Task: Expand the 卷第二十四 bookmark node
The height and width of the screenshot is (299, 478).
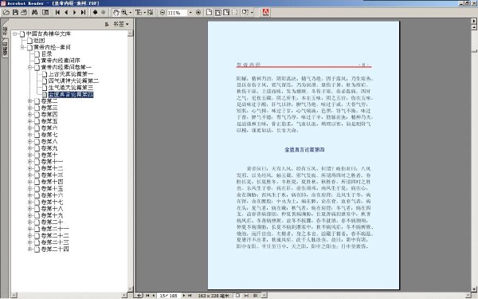Action: pos(30,249)
